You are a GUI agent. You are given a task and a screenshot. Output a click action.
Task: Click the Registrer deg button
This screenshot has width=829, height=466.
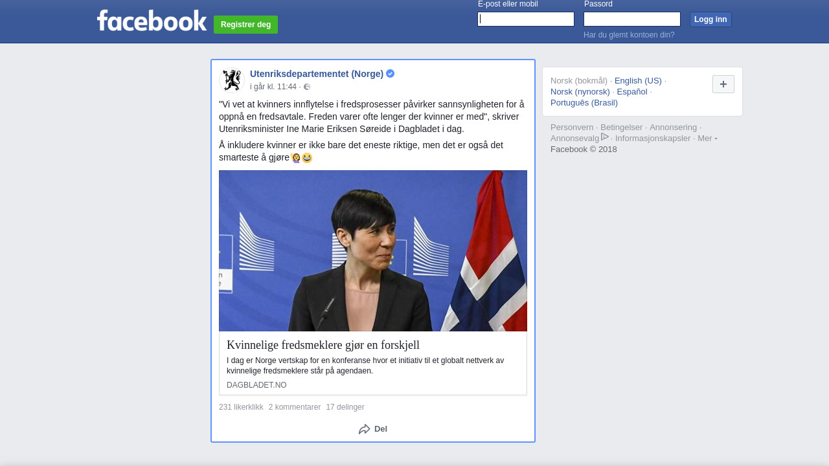(x=245, y=25)
